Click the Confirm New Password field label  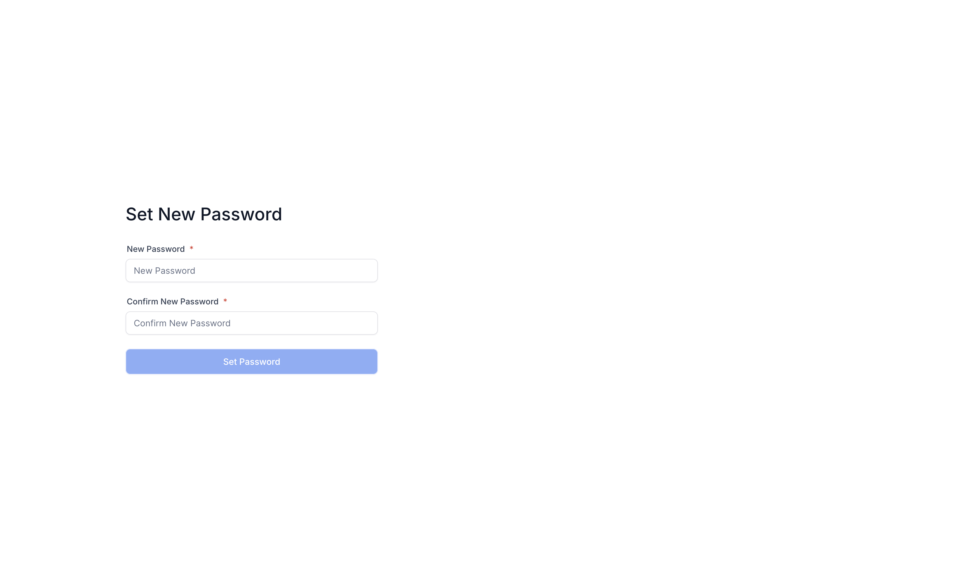coord(173,301)
